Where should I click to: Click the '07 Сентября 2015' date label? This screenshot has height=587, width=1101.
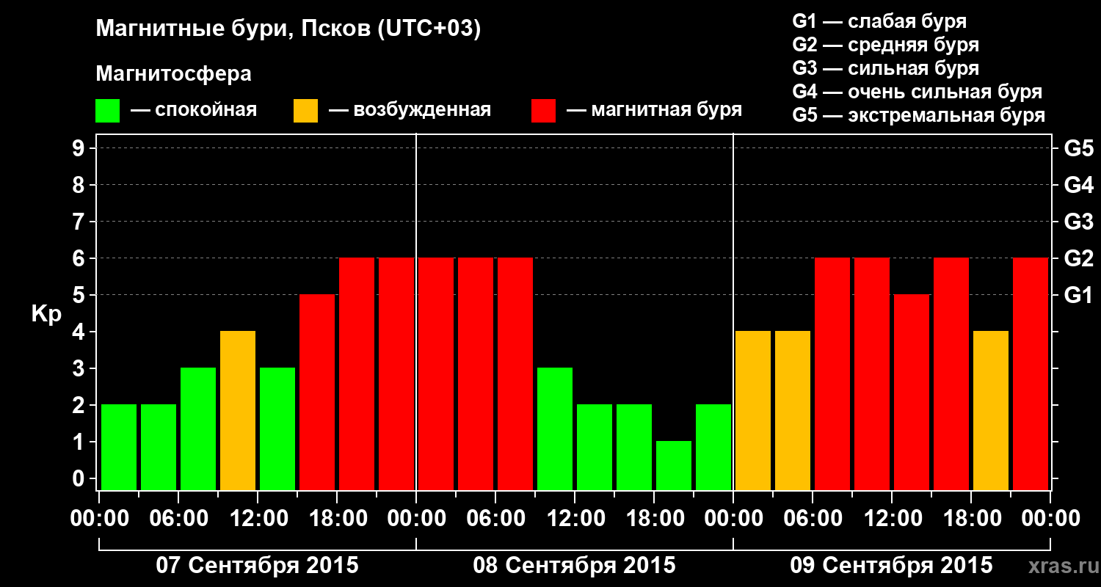point(258,566)
